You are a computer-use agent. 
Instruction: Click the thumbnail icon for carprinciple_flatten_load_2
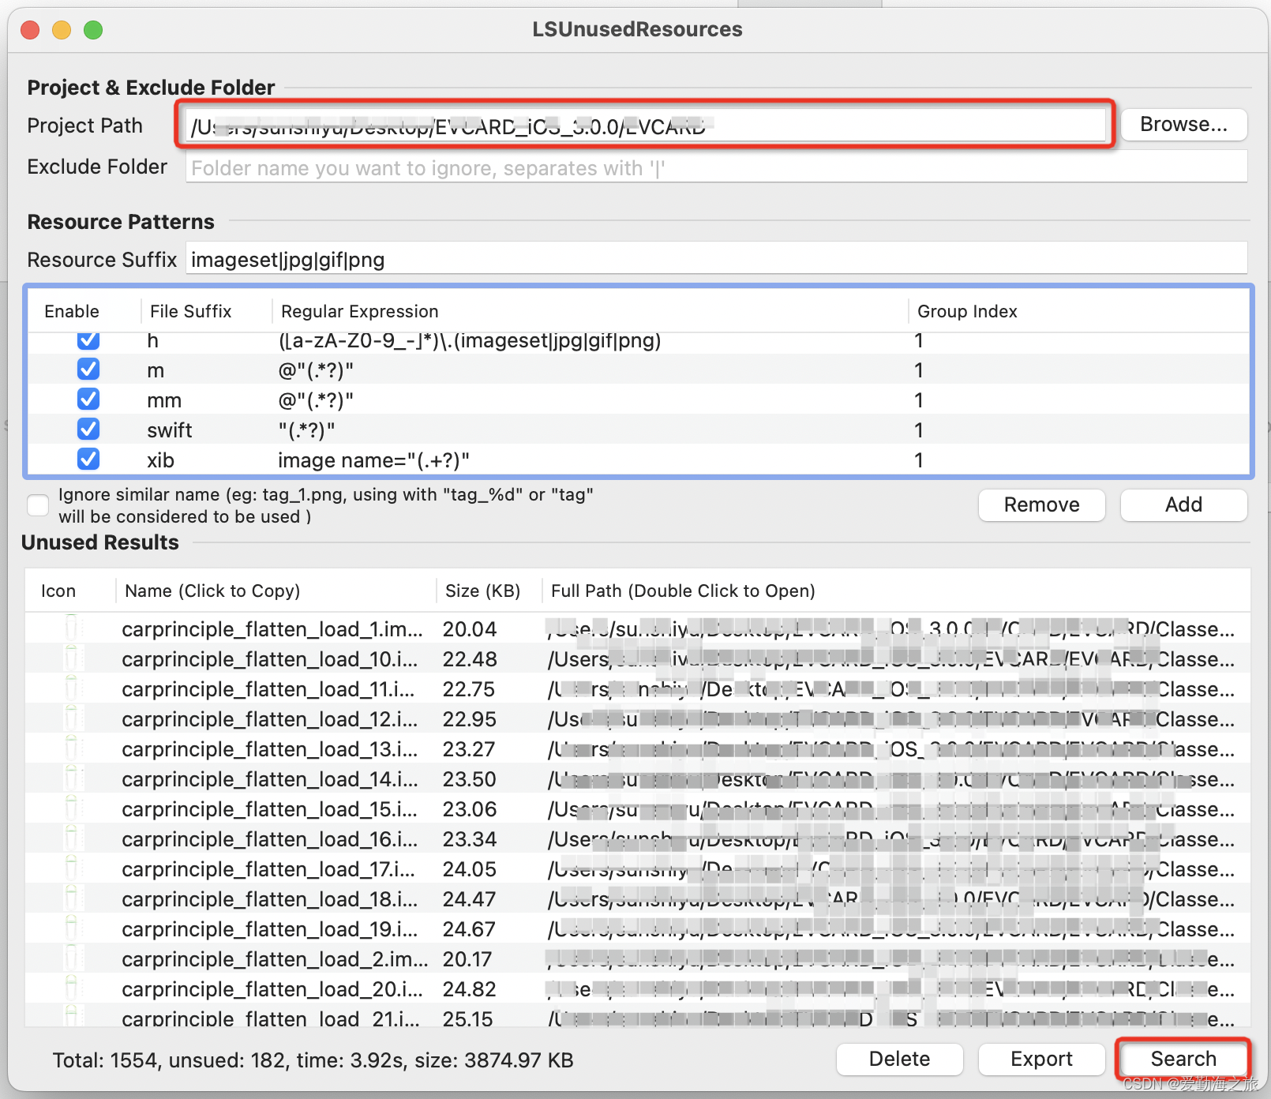(x=71, y=958)
